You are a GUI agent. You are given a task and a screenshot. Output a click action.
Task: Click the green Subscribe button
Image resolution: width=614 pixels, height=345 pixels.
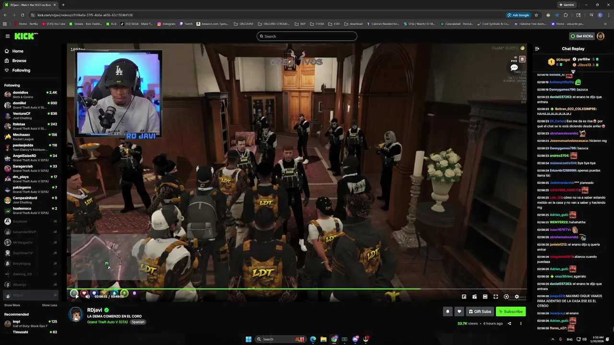click(511, 311)
